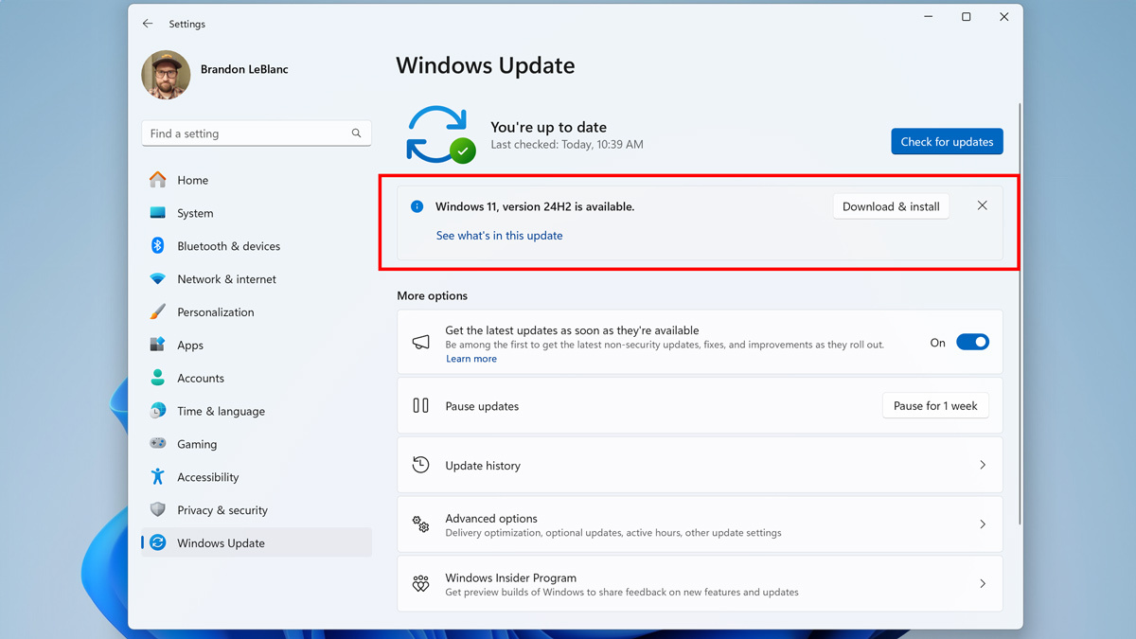
Task: Click Check for updates button
Action: (x=947, y=142)
